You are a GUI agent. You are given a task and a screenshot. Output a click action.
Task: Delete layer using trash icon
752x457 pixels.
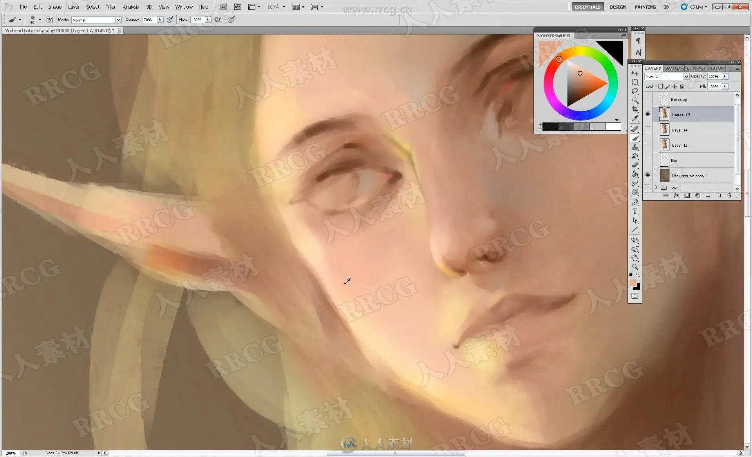click(729, 196)
